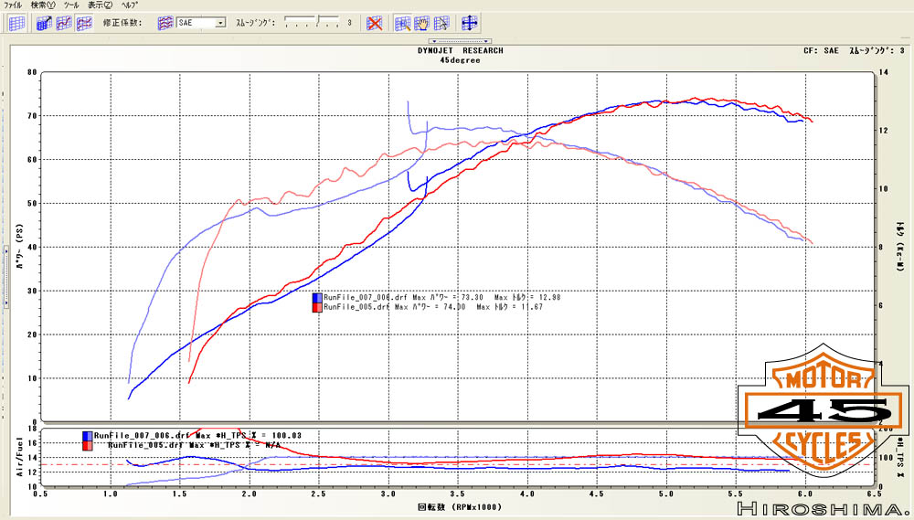Open the SAE correction factor dropdown
Image resolution: width=914 pixels, height=520 pixels.
pos(220,23)
